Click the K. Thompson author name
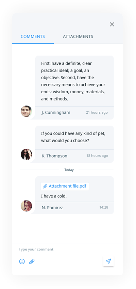Screen dimensions: 136x289 [54, 156]
